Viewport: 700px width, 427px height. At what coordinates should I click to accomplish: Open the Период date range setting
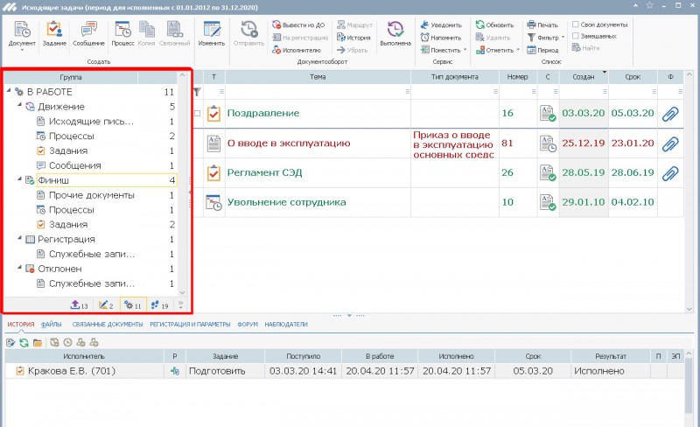coord(542,50)
